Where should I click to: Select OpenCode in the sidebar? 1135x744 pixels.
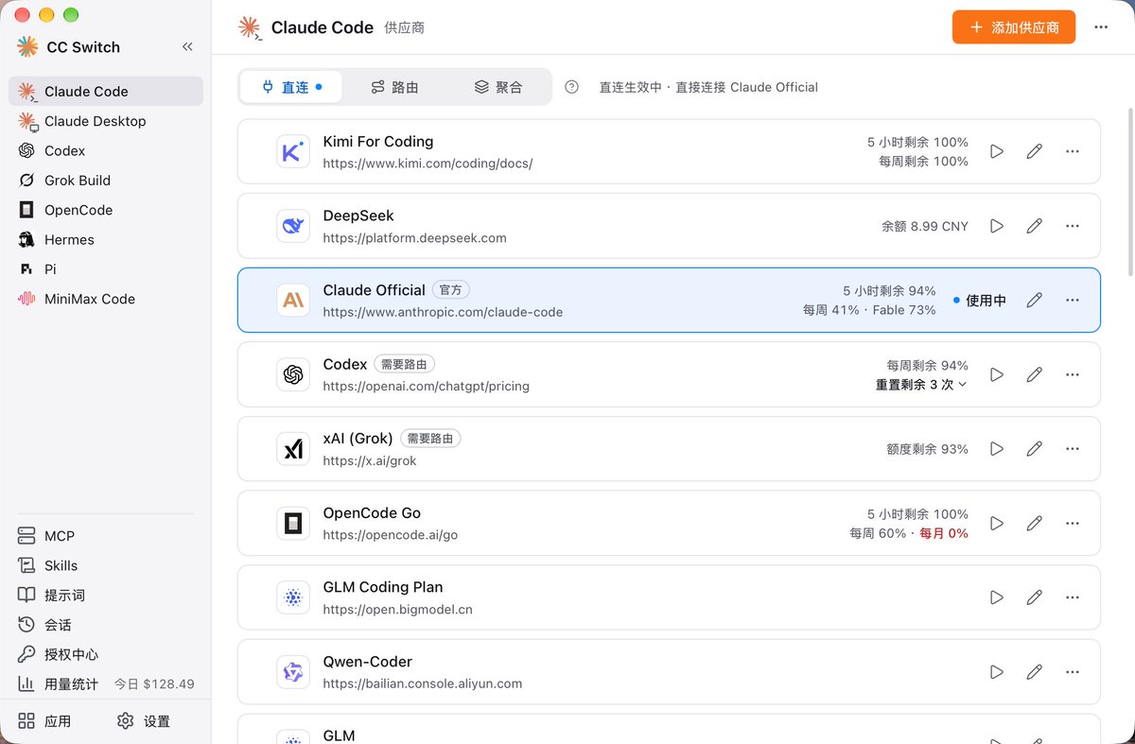click(x=106, y=210)
